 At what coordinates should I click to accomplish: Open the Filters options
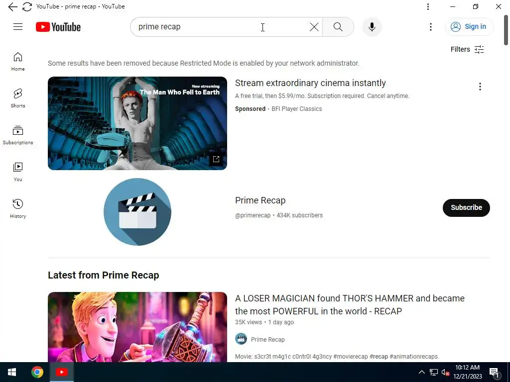tap(467, 49)
